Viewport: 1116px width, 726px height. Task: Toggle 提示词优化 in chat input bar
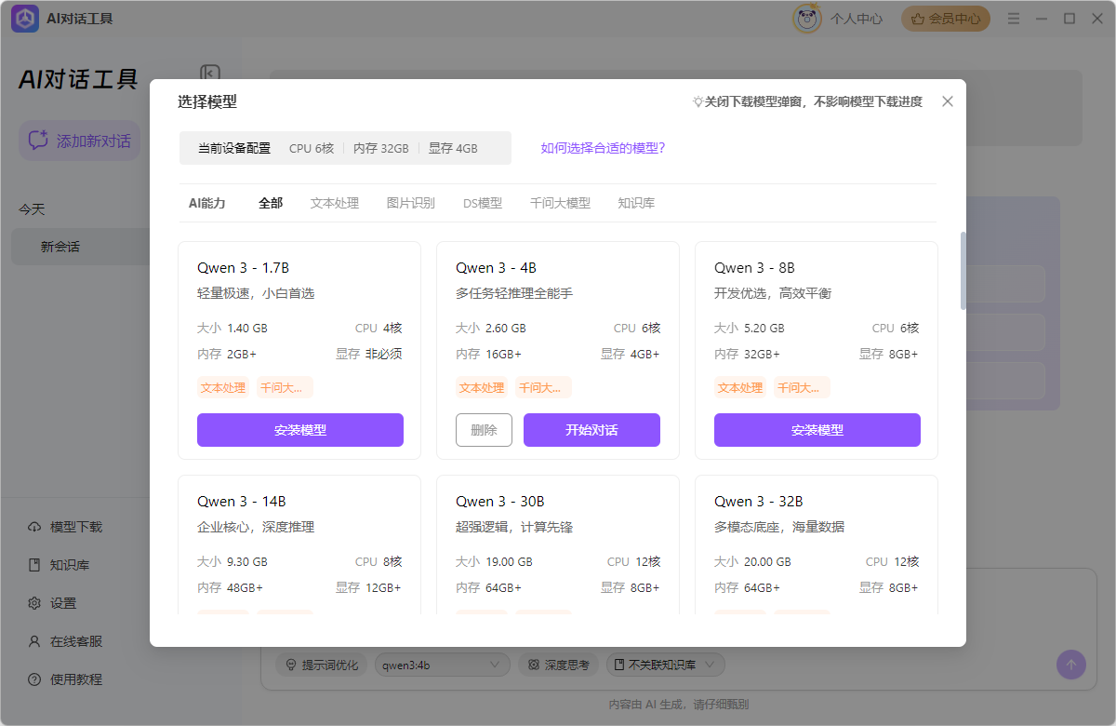322,665
